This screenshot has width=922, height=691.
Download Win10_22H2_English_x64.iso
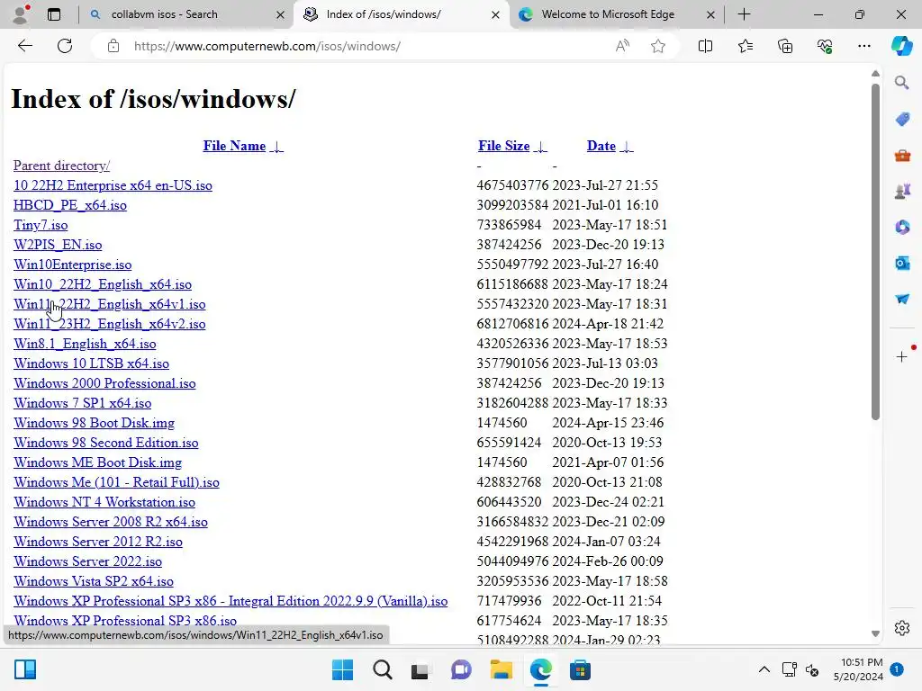tap(103, 284)
